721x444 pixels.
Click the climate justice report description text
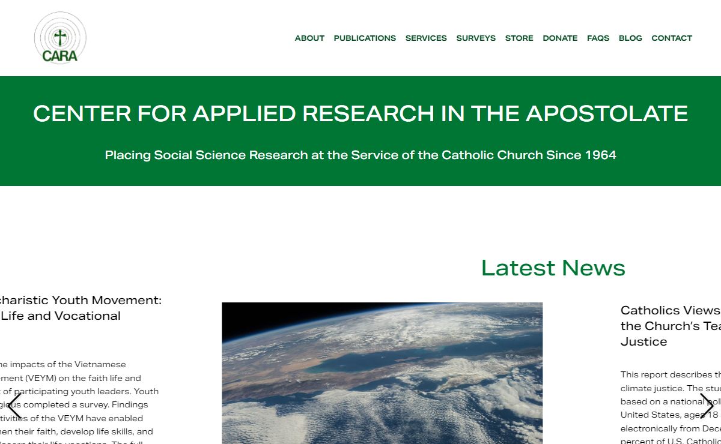[670, 402]
